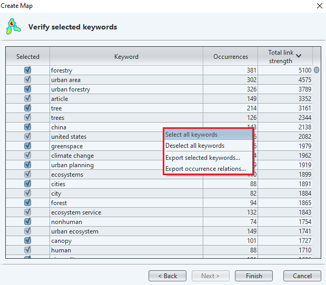The image size is (326, 285).
Task: Click the VOSviewer logo icon in header
Action: coord(12,26)
